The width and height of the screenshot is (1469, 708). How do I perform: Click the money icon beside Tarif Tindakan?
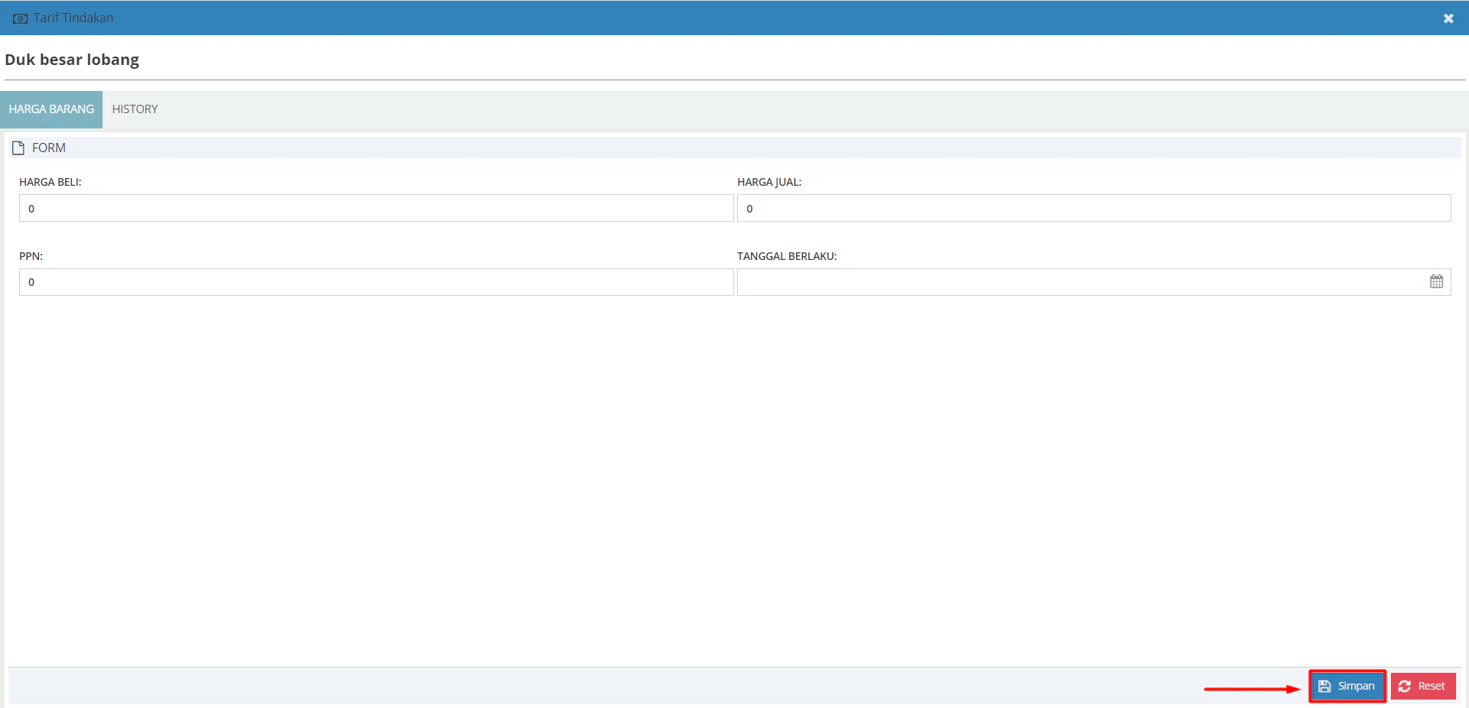coord(20,18)
